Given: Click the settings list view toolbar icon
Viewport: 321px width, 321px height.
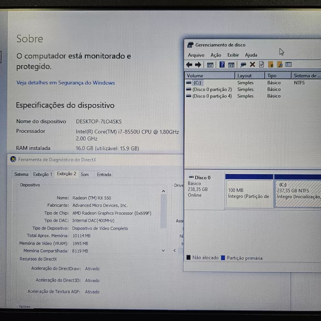Looking at the screenshot, I should (x=288, y=65).
